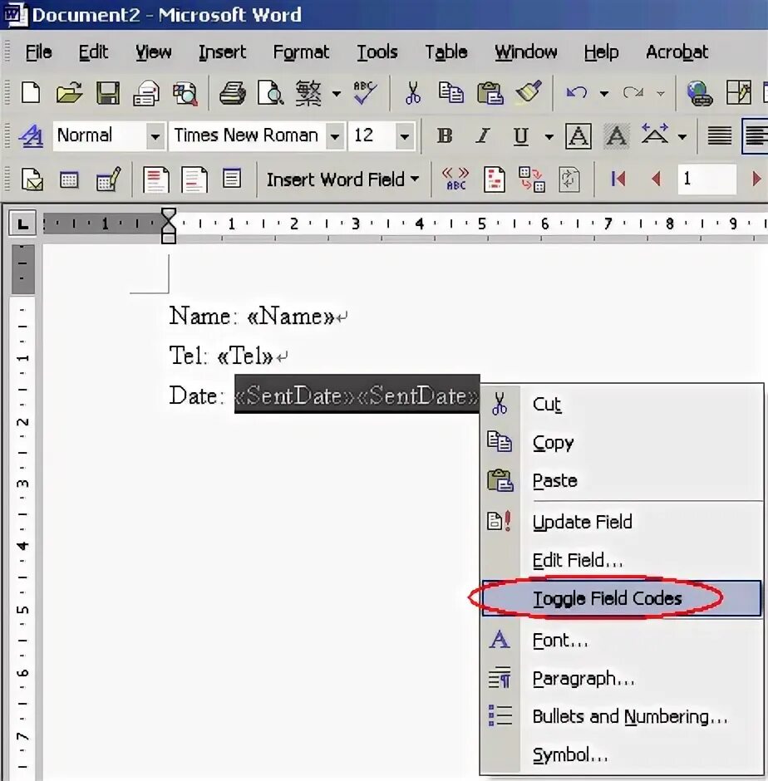The height and width of the screenshot is (781, 768).
Task: Toggle Bold formatting
Action: point(445,135)
